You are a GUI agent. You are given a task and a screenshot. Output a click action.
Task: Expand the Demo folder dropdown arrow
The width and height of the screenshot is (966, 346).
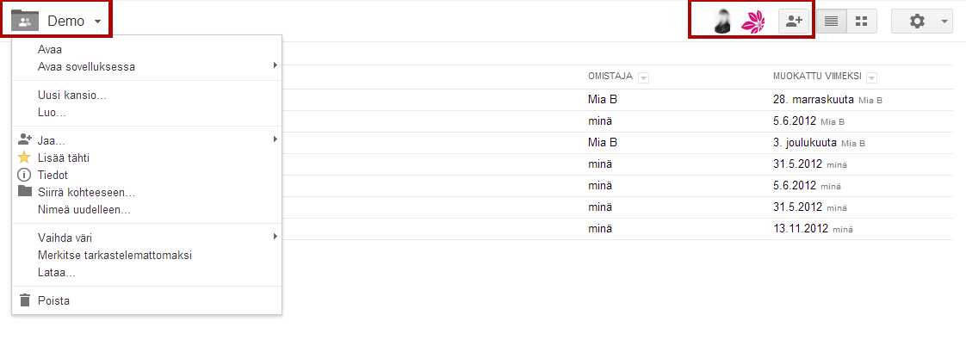[x=98, y=22]
